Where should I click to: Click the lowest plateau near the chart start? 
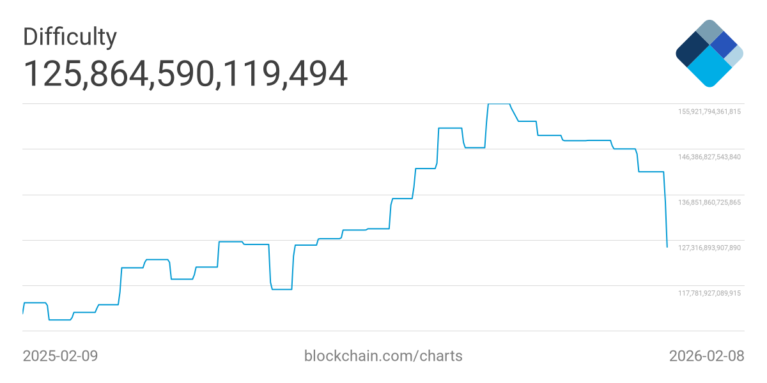coord(60,319)
